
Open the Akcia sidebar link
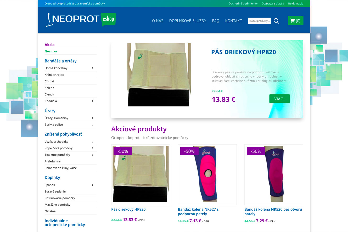click(x=50, y=45)
